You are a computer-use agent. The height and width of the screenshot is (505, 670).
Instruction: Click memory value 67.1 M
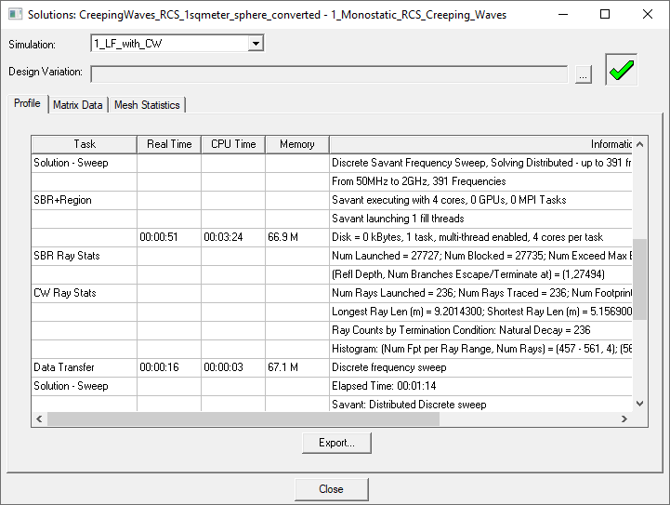click(x=297, y=367)
